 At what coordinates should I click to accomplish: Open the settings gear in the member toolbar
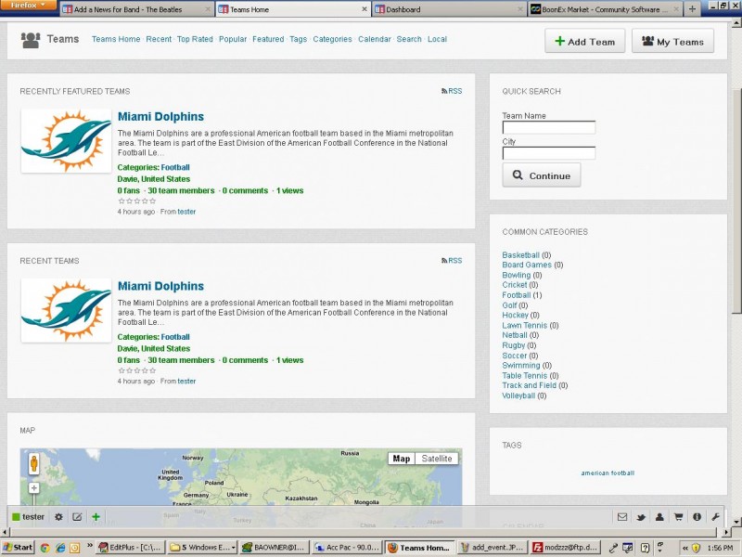point(58,517)
